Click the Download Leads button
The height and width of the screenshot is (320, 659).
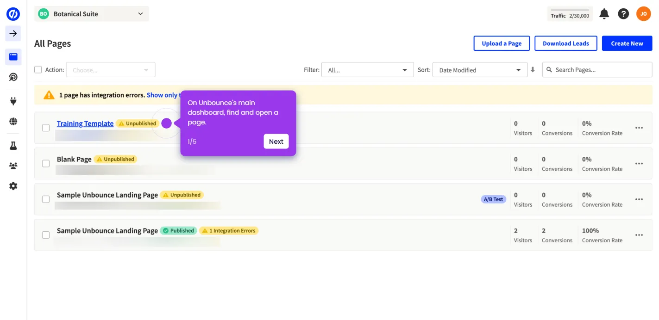coord(566,43)
